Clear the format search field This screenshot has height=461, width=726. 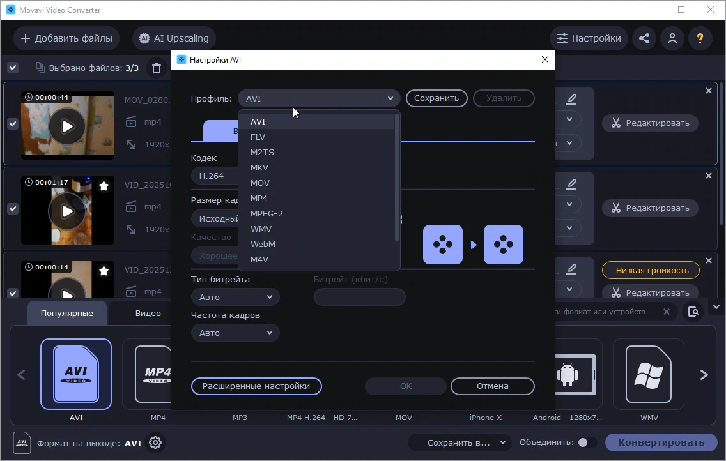point(667,312)
